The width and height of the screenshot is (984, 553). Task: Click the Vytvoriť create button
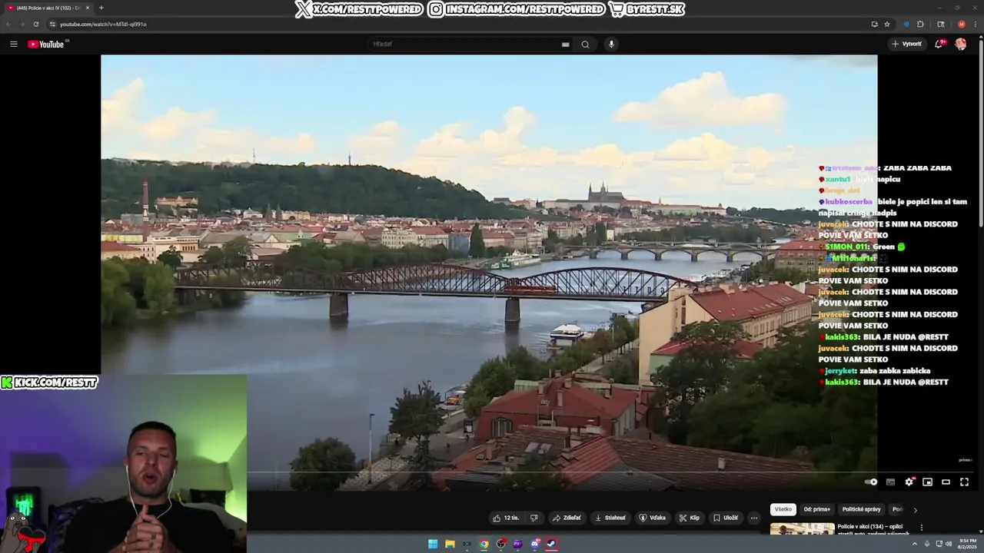tap(906, 44)
